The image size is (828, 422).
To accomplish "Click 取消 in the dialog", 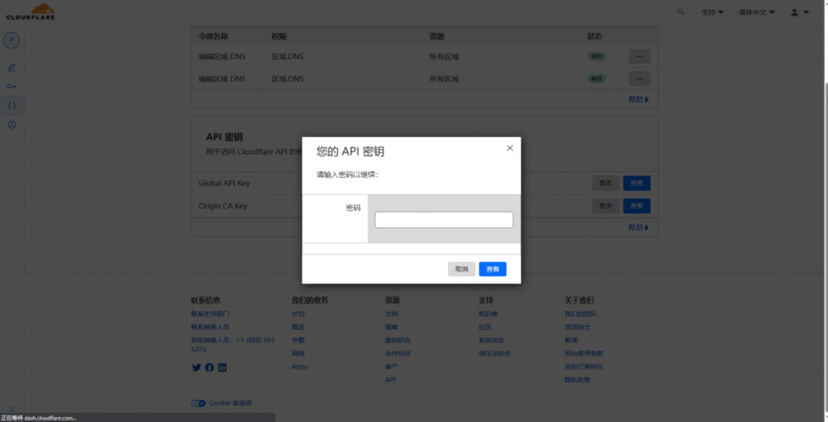I will pos(462,269).
